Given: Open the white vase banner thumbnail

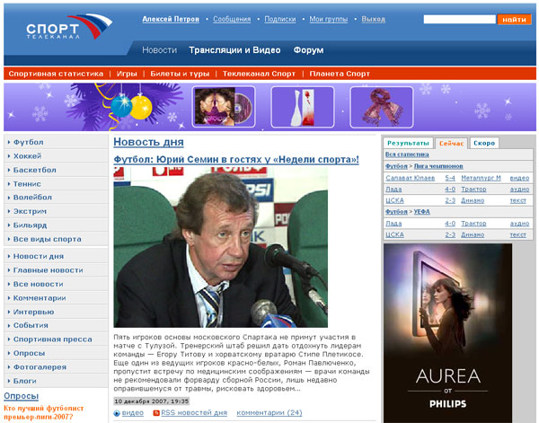Looking at the screenshot, I should point(296,107).
